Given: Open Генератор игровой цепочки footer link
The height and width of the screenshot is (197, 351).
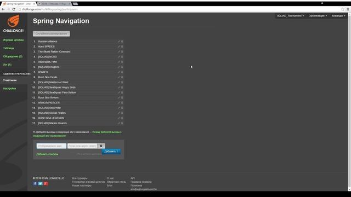Looking at the screenshot, I should (89, 182).
